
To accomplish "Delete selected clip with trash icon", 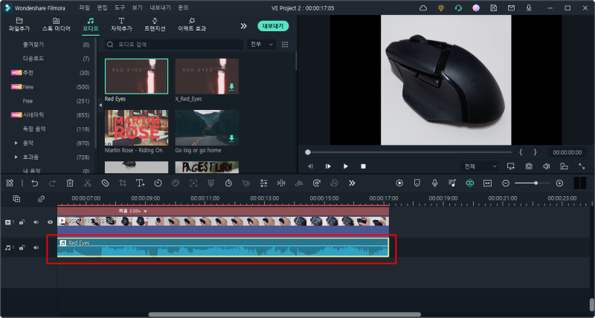I will click(x=70, y=184).
